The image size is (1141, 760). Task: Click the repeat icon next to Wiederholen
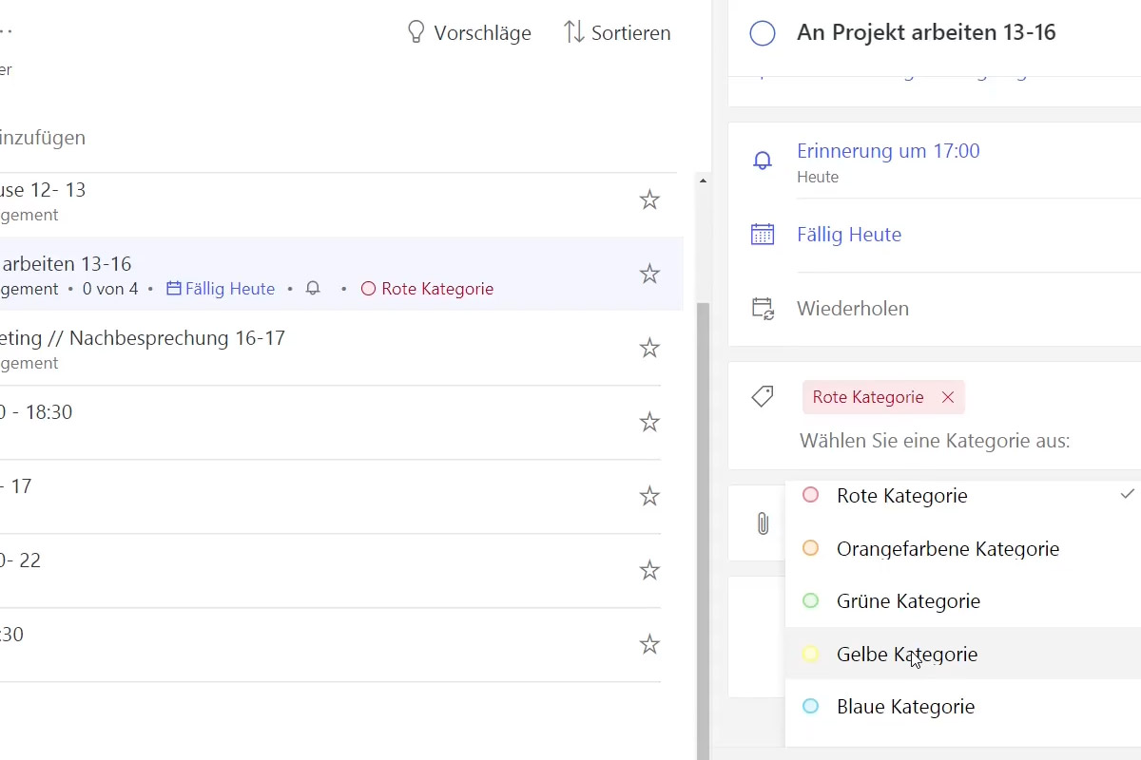(763, 309)
